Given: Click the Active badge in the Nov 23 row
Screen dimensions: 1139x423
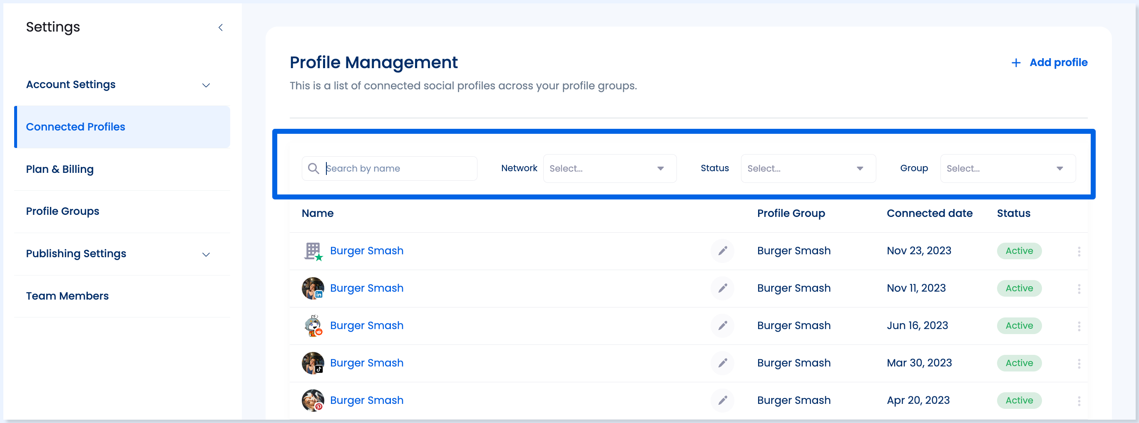Looking at the screenshot, I should tap(1019, 251).
